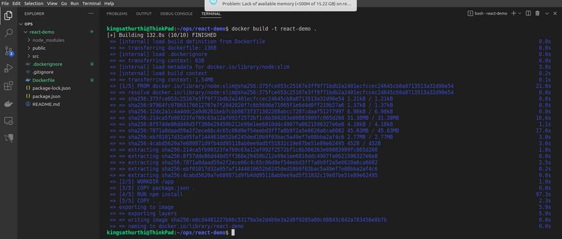
Task: Toggle the maximize-panel chevron in panel toolbar
Action: [x=547, y=13]
